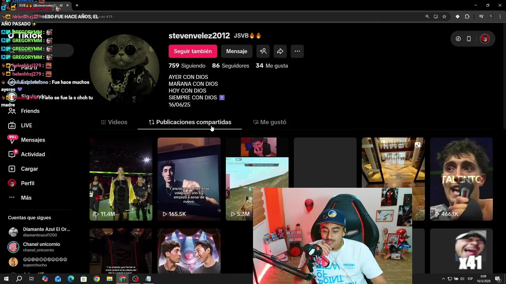Open the x41 laughing face video
The image size is (506, 284).
461,251
